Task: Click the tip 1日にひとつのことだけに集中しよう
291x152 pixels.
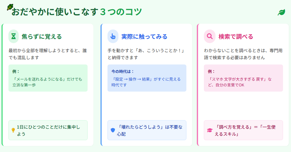Action: pyautogui.click(x=48, y=130)
